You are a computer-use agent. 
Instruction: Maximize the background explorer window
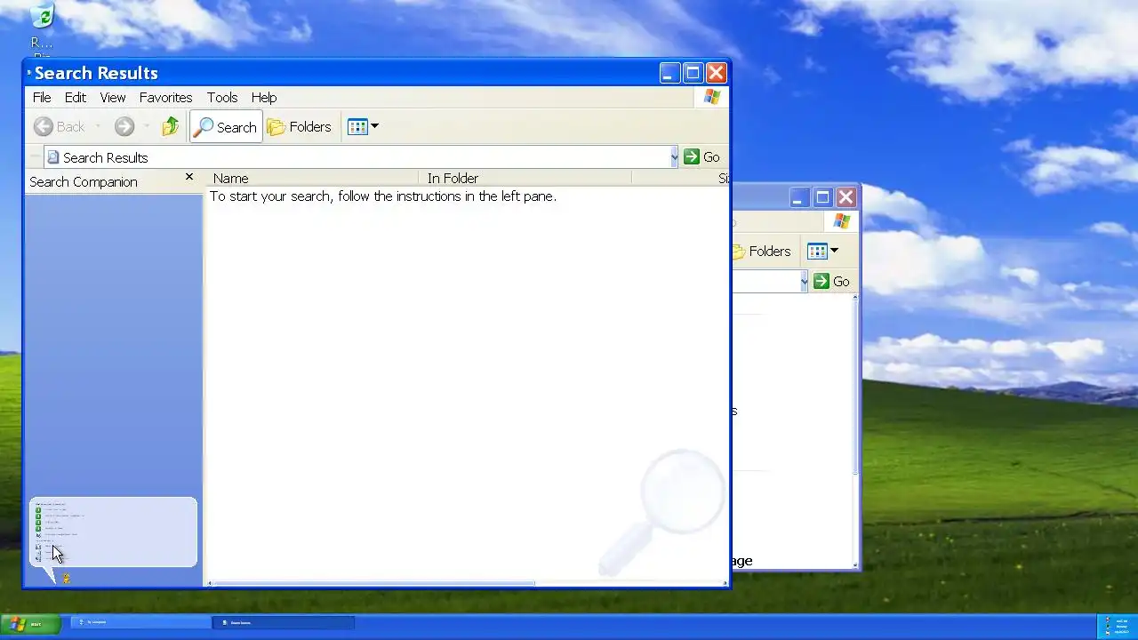pos(822,197)
